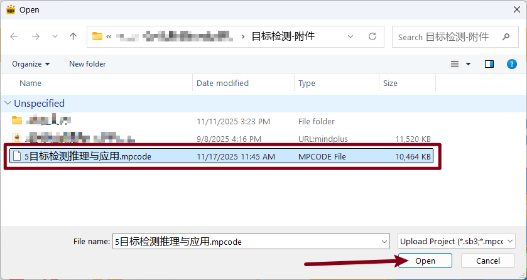527x280 pixels.
Task: Click the Back navigation arrow
Action: (x=14, y=37)
